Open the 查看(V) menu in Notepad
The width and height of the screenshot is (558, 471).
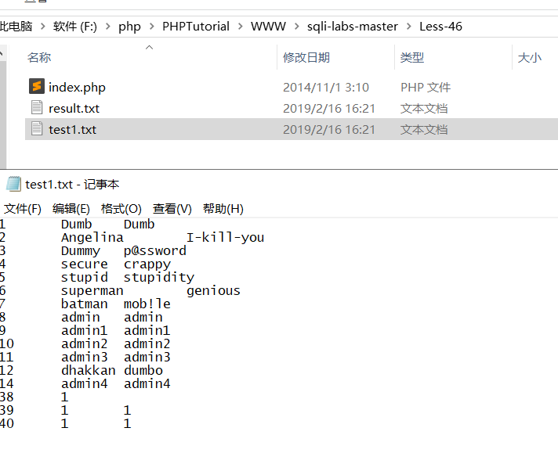[172, 208]
